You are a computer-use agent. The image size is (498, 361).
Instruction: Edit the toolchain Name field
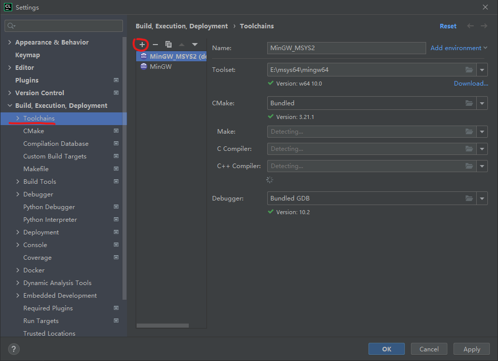(346, 48)
